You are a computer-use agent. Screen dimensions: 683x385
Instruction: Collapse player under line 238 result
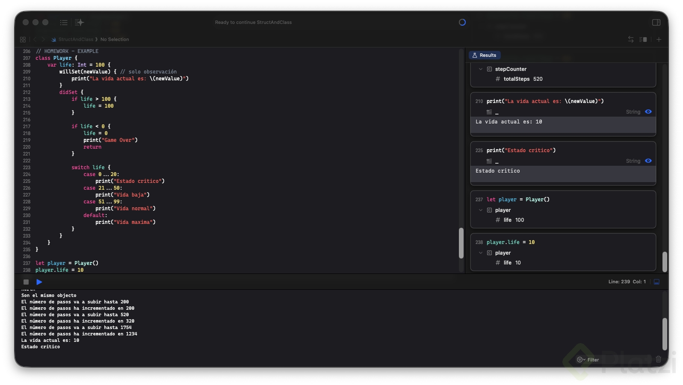click(x=481, y=253)
